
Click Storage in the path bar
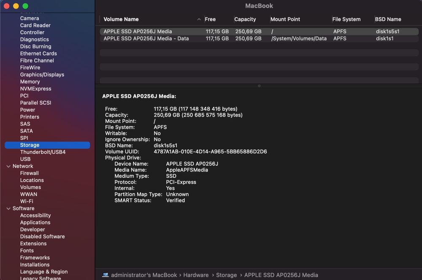pos(226,275)
